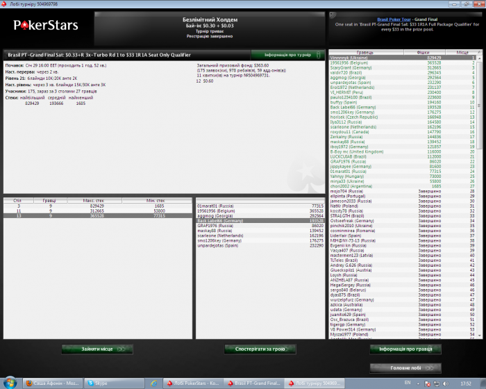Sort tables by the Мін. стек column header
The width and height of the screenshot is (486, 389).
click(x=157, y=200)
